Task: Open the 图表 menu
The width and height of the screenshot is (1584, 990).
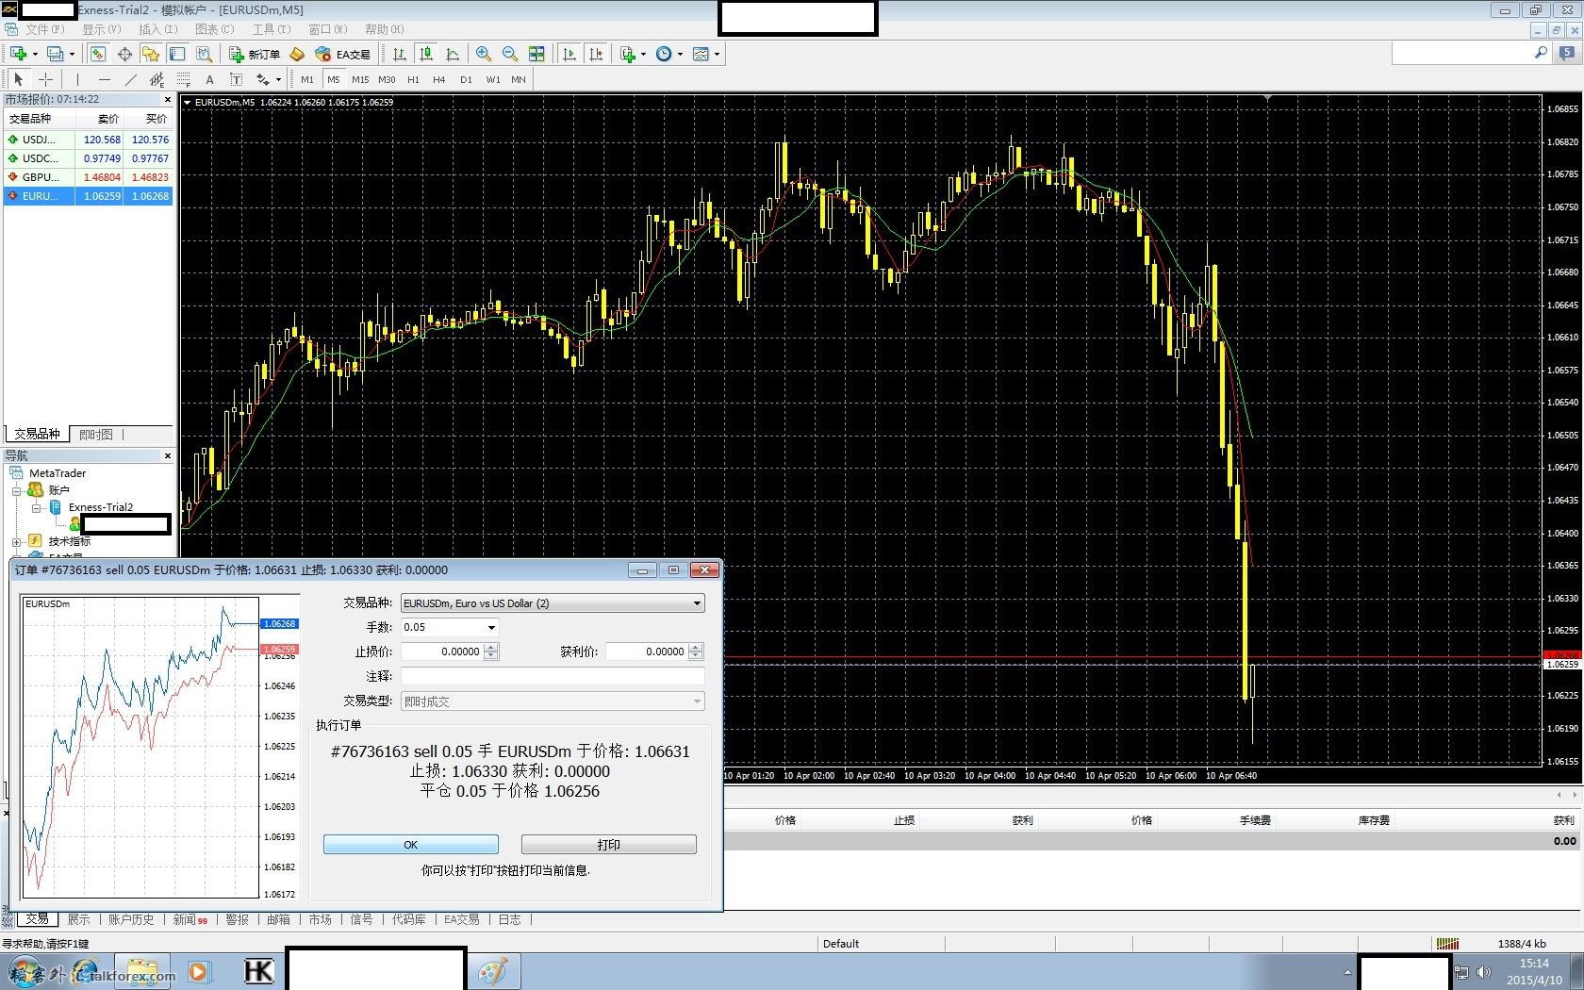Action: point(214,29)
